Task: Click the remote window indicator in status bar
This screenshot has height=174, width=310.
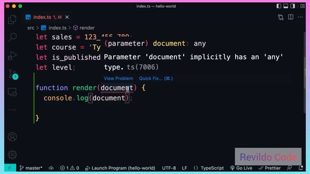Action: (10, 168)
